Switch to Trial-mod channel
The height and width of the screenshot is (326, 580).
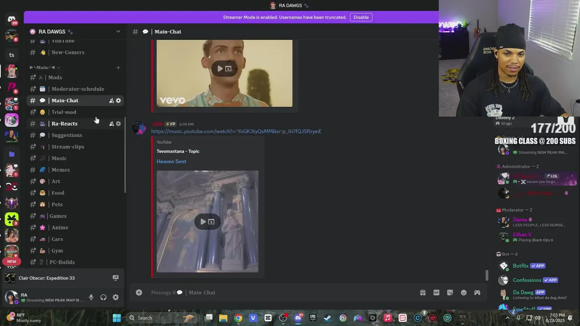[75, 112]
